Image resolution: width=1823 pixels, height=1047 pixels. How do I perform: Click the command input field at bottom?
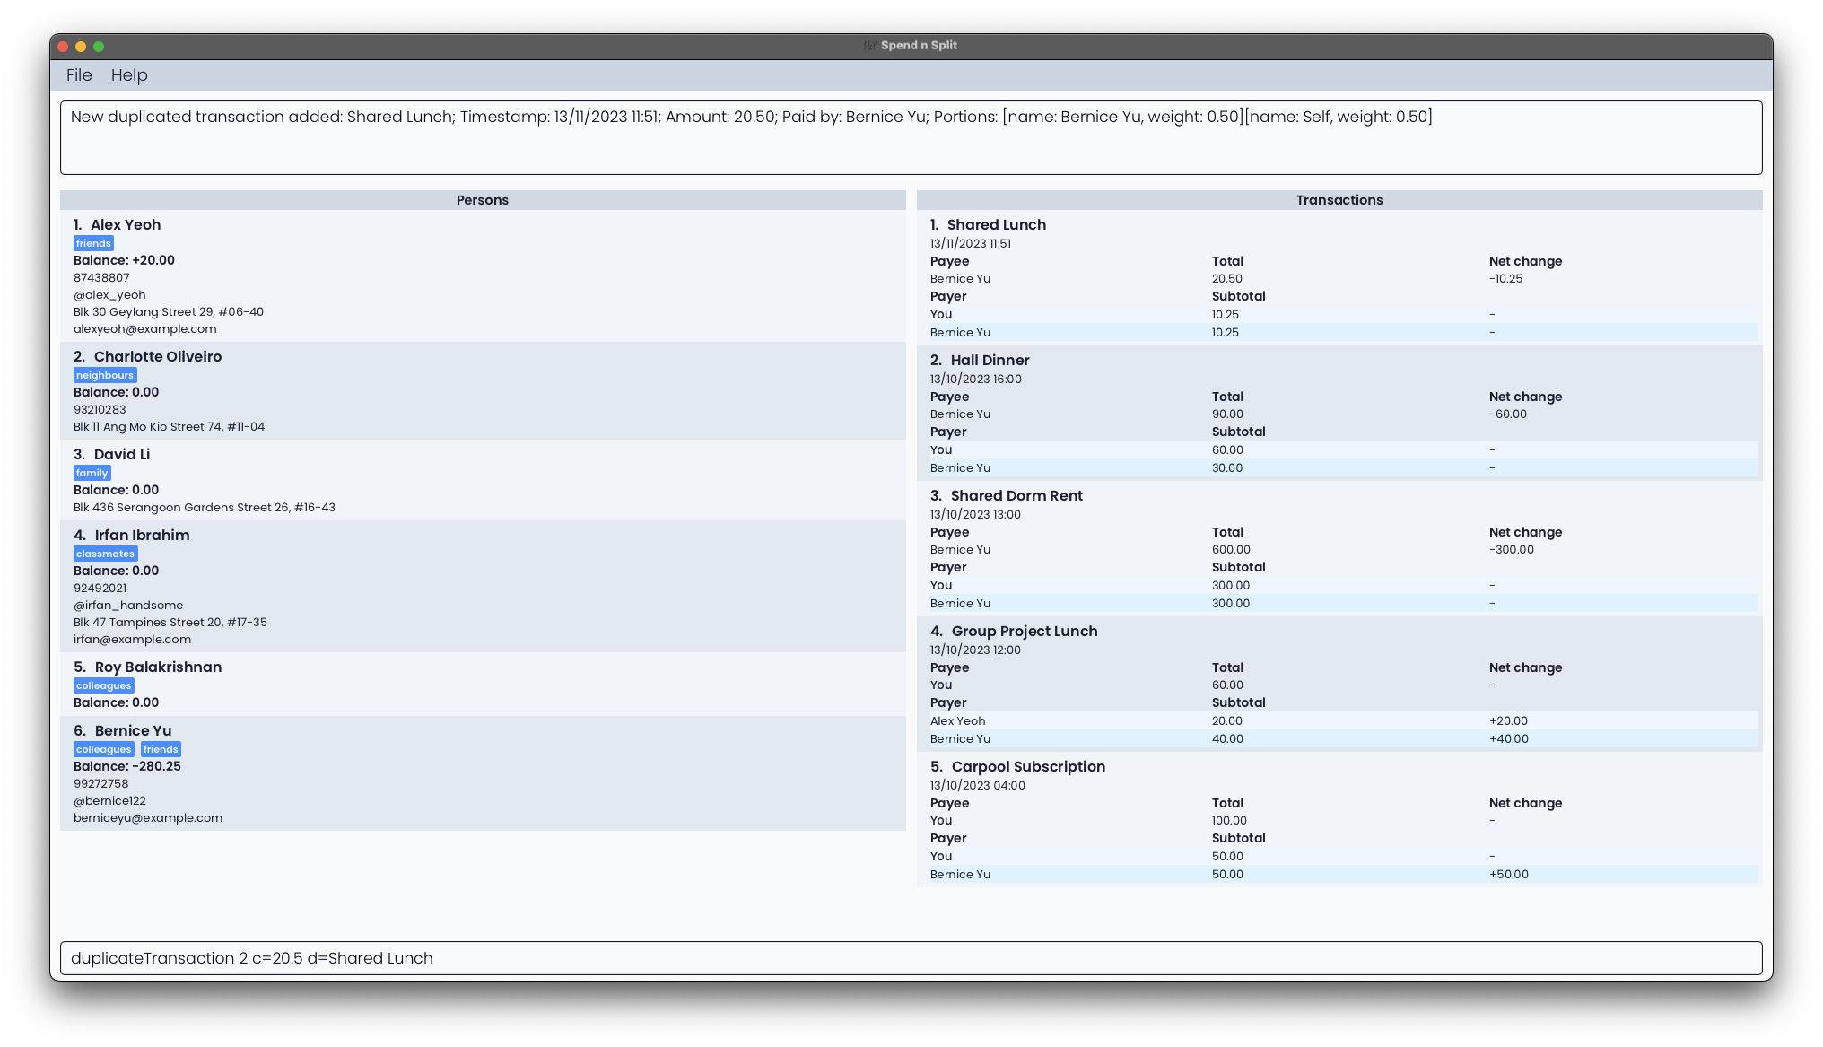(x=911, y=958)
